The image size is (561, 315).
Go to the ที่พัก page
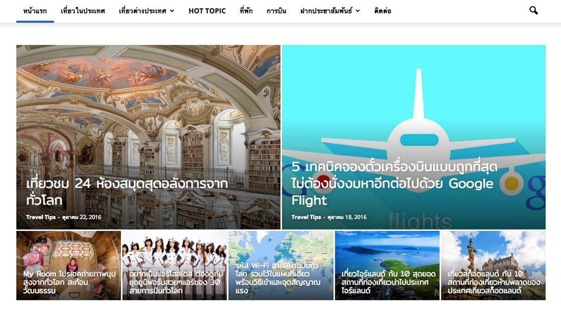point(246,11)
